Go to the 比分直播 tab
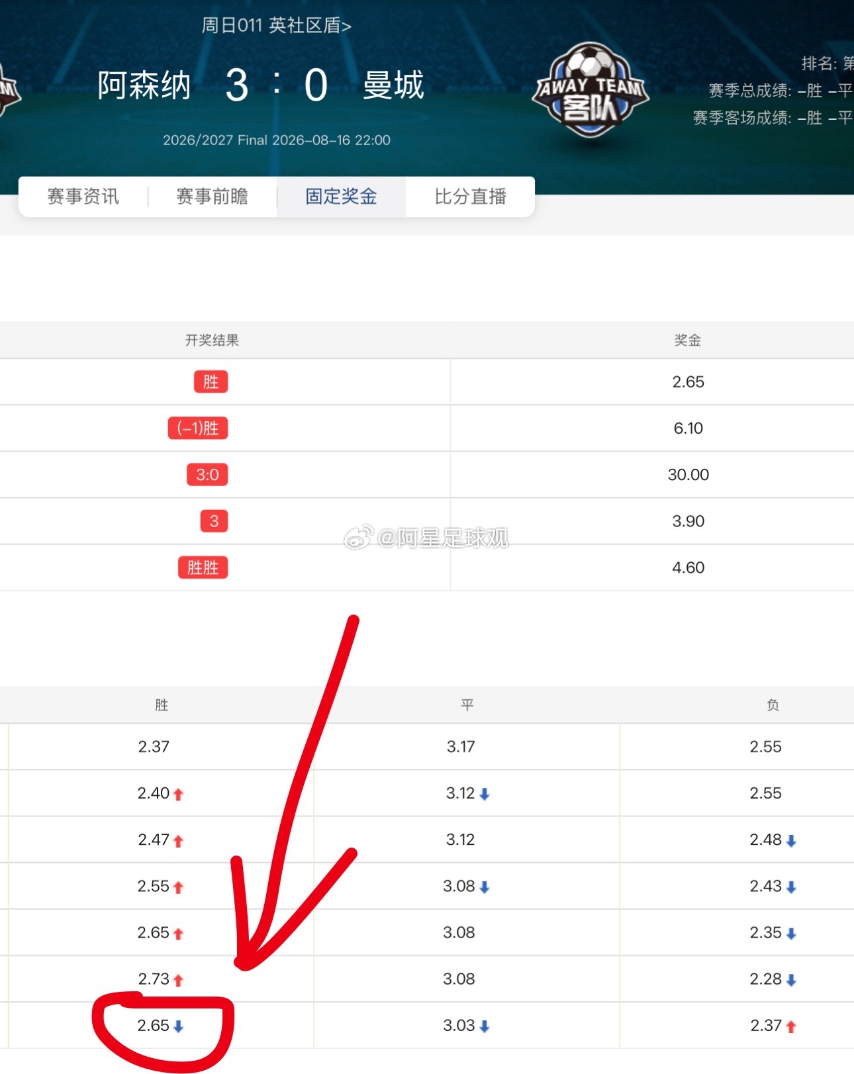The width and height of the screenshot is (854, 1074). coord(471,197)
